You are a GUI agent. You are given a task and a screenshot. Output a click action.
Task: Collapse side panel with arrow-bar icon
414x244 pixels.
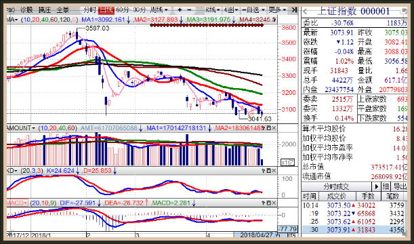[x=294, y=10]
